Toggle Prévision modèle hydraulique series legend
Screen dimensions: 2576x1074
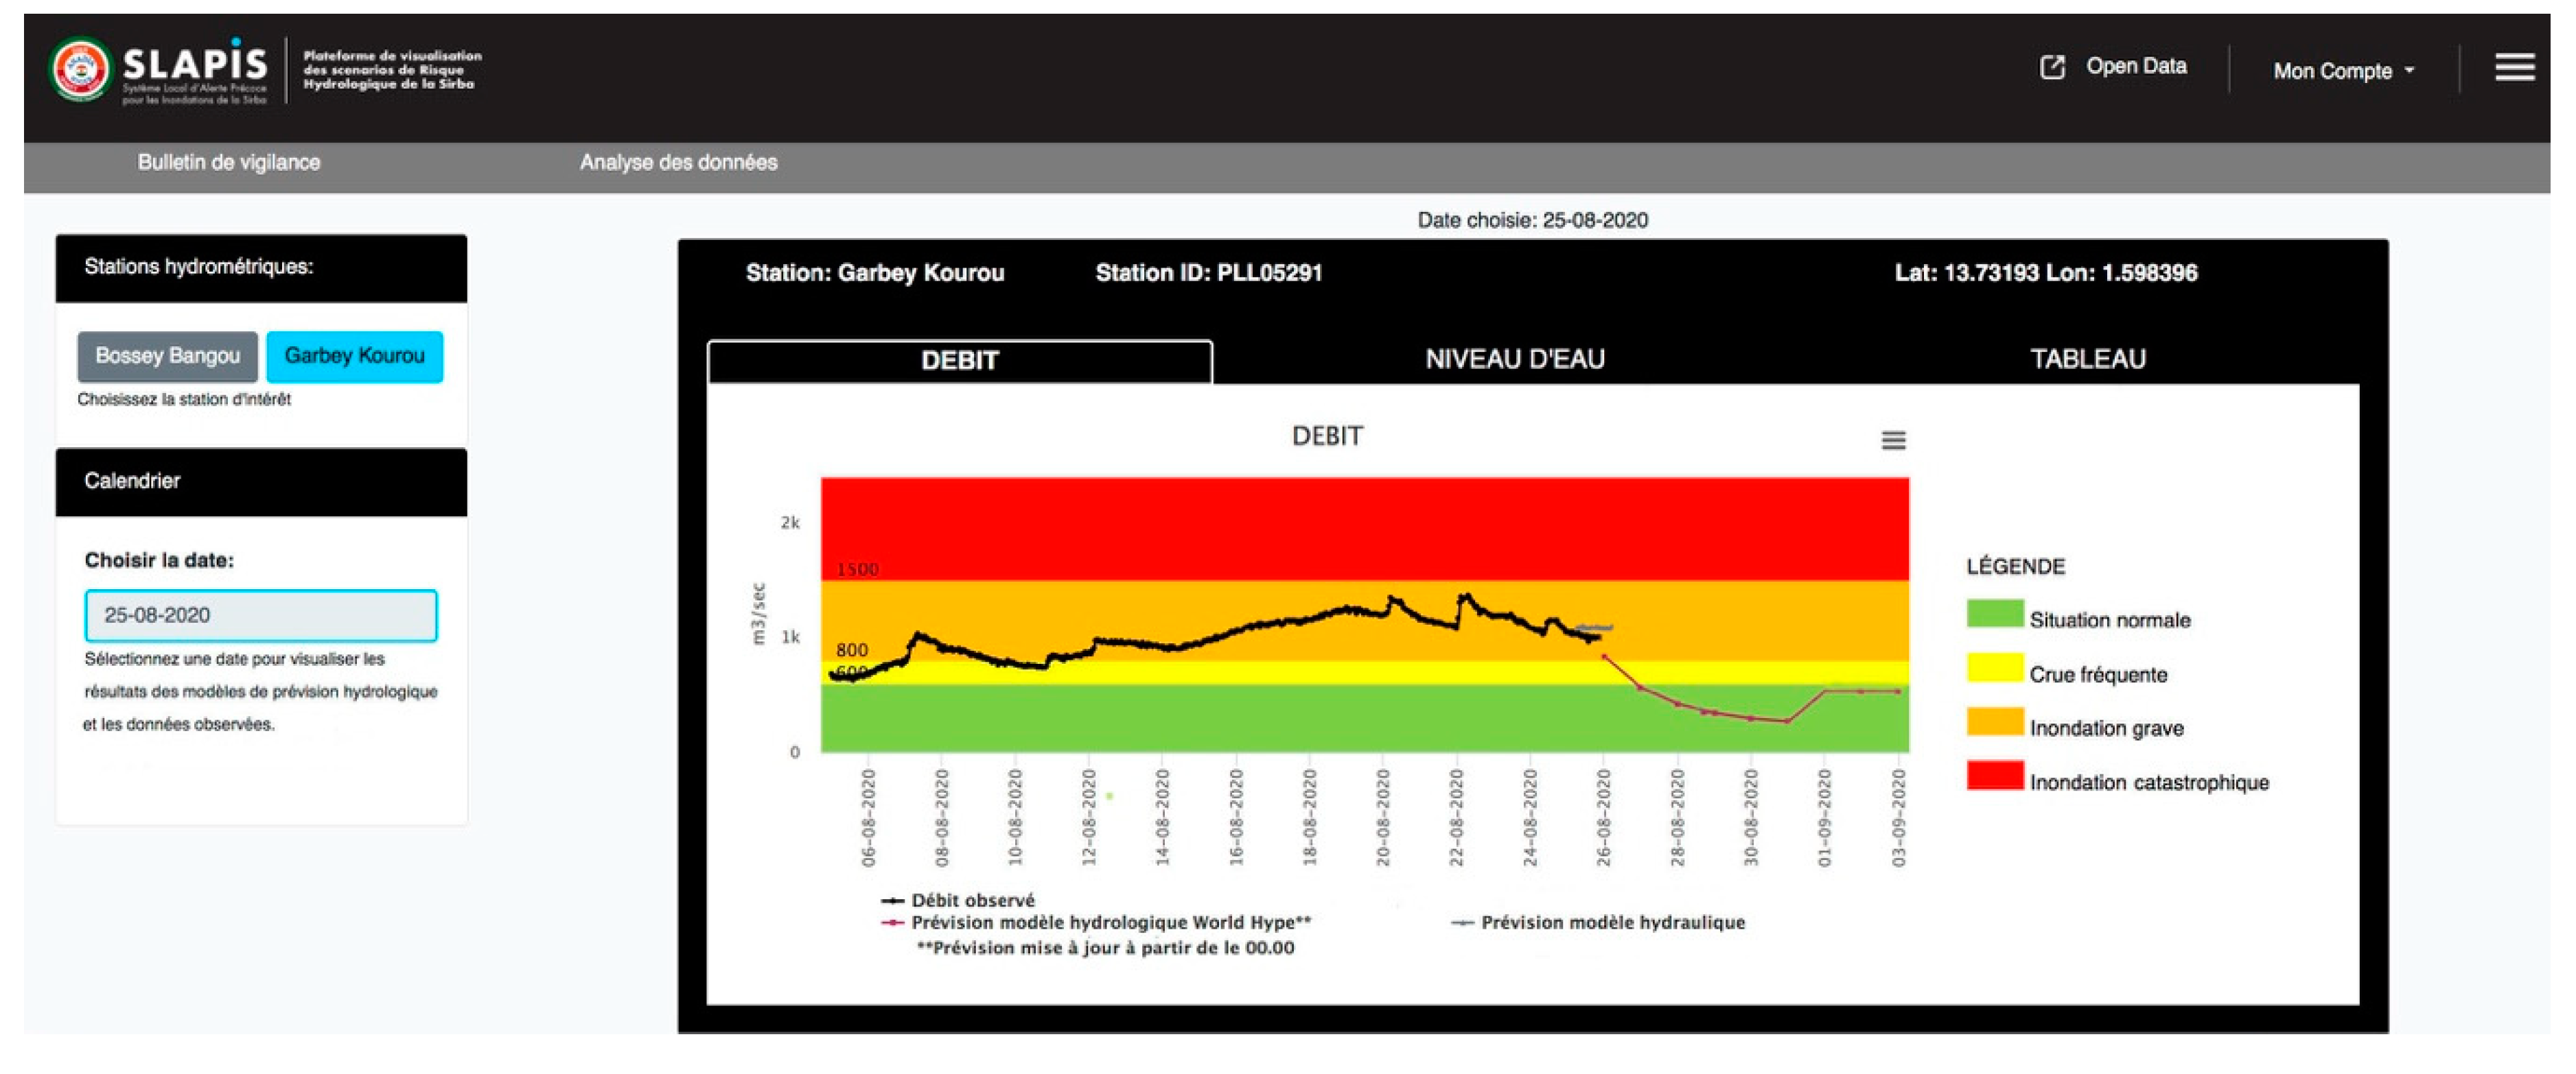1598,922
